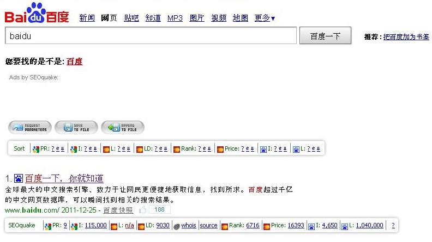Select the 网页 tab

109,18
